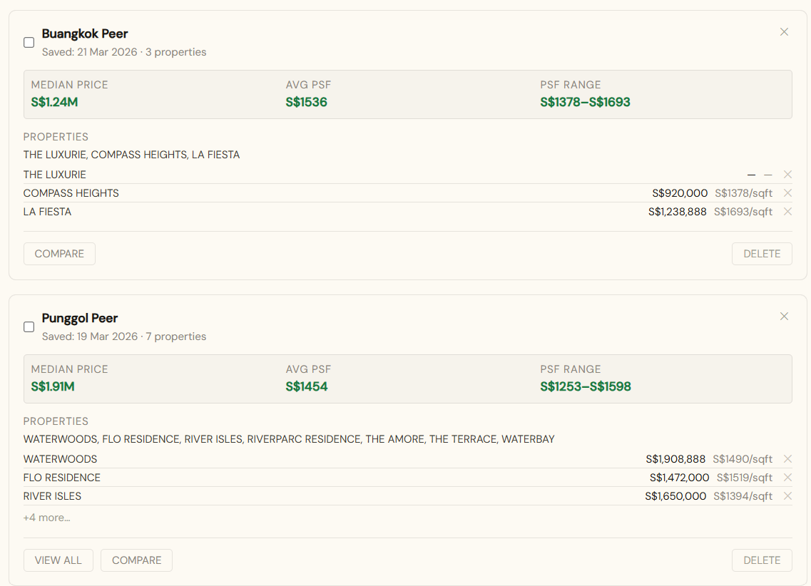Check the Punggol Peer selection checkbox
This screenshot has width=811, height=586.
tap(29, 327)
